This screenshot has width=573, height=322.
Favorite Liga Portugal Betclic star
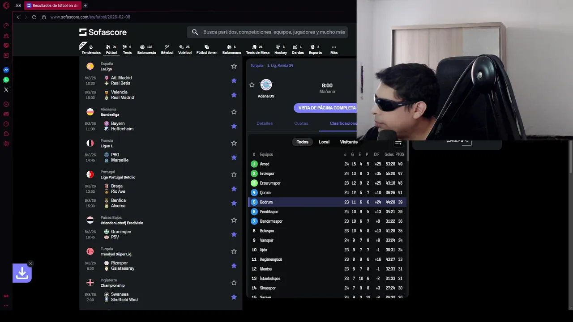[234, 174]
